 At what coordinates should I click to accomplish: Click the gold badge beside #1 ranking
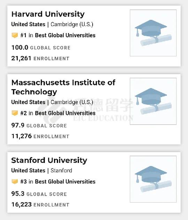[15, 35]
